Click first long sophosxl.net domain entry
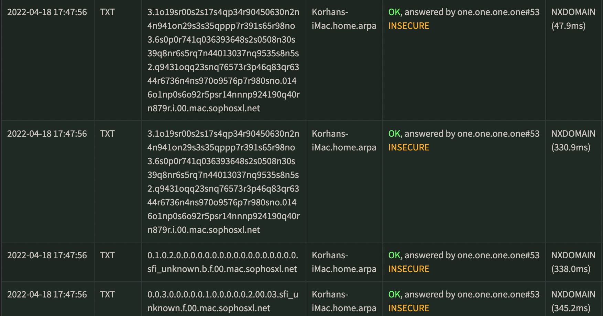Screen dimensions: 603x316 tap(223, 60)
